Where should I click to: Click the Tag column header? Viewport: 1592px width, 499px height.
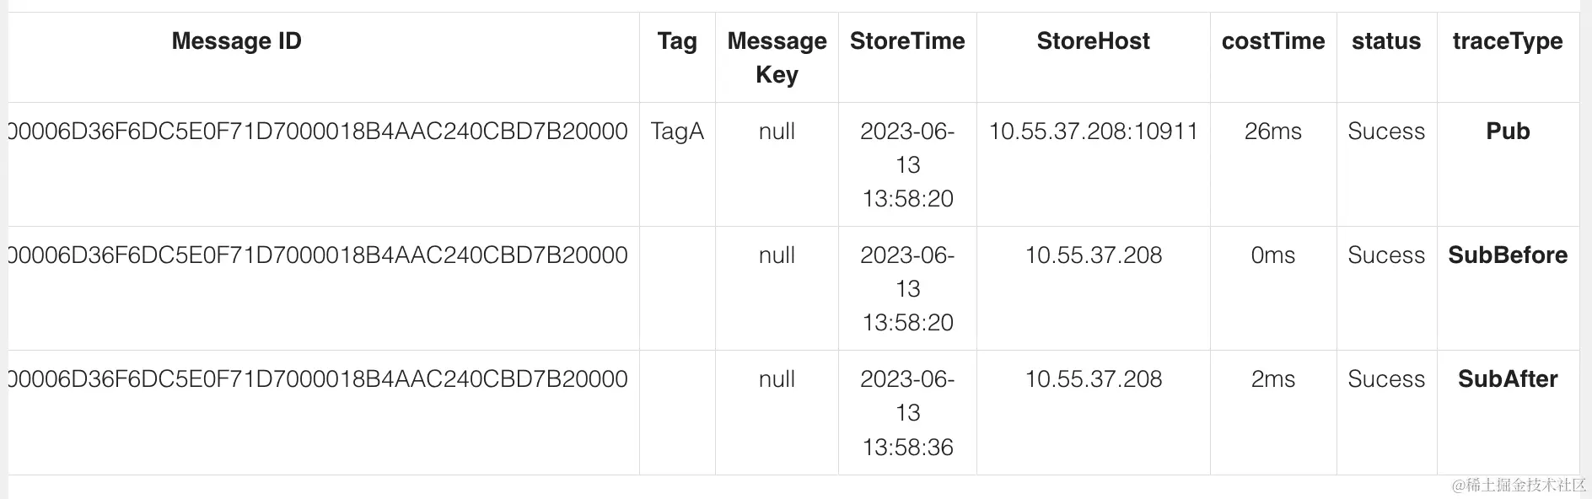coord(677,41)
